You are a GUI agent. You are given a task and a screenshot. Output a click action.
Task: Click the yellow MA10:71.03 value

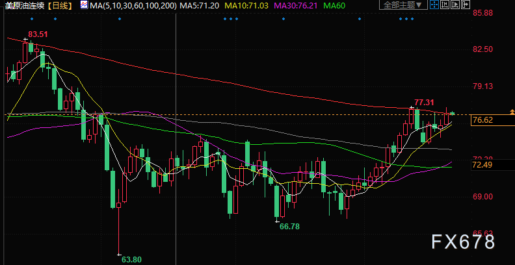(246, 5)
